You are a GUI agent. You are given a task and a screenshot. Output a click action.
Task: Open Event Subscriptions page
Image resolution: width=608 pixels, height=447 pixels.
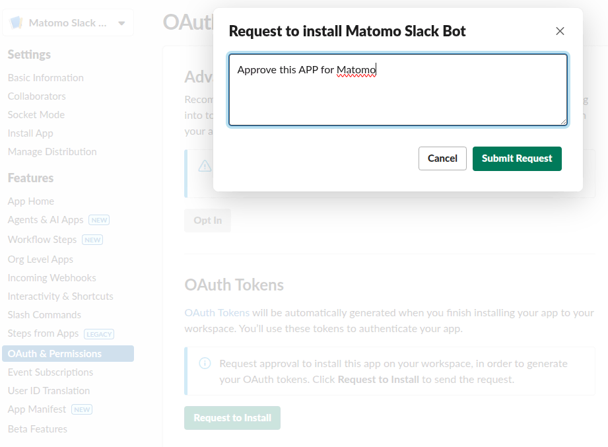(x=50, y=372)
